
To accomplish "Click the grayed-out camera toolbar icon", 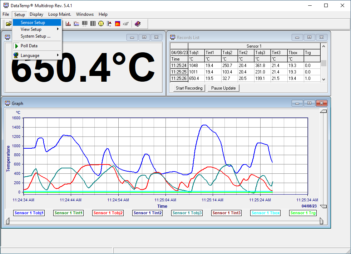I will [x=126, y=24].
